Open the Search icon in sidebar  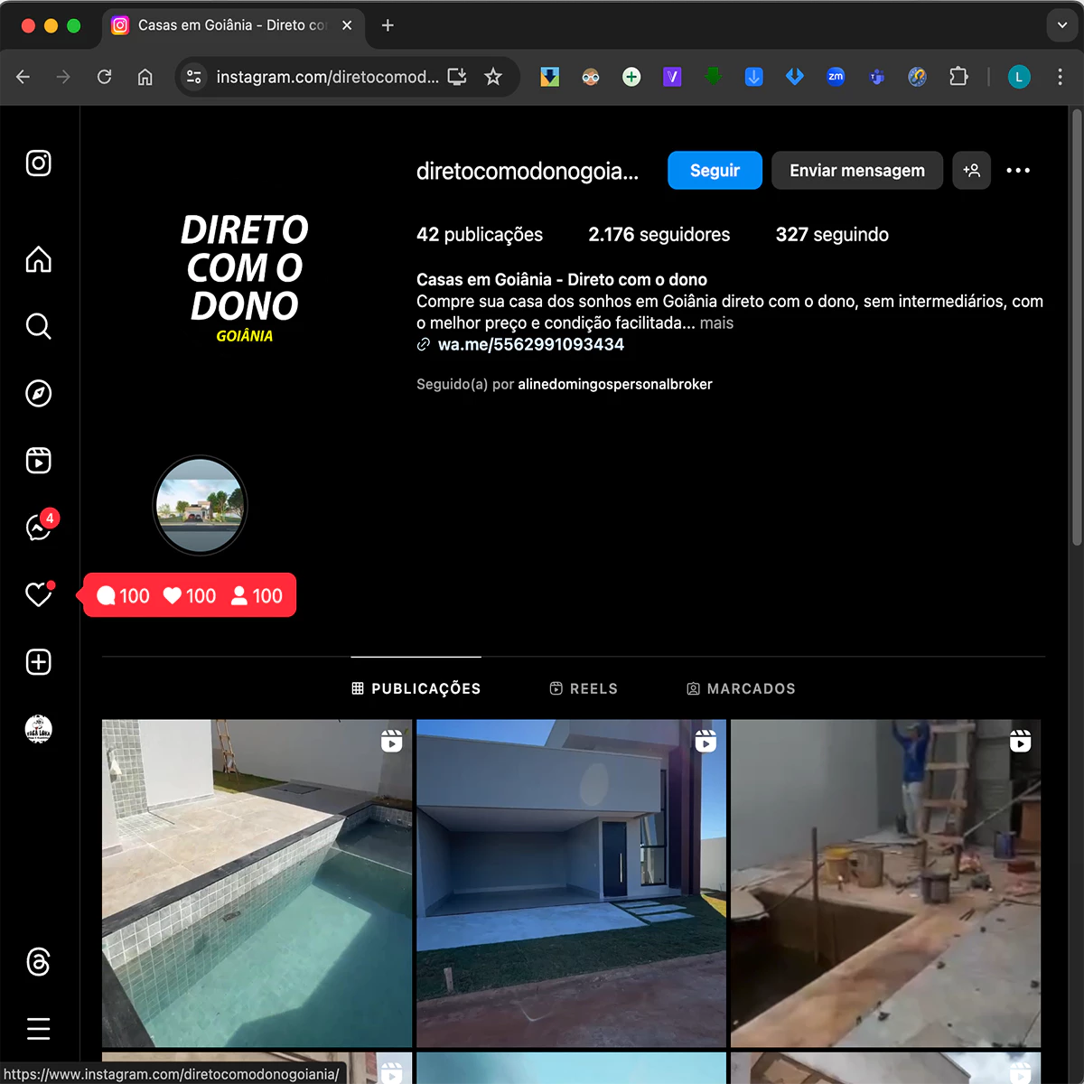tap(38, 326)
